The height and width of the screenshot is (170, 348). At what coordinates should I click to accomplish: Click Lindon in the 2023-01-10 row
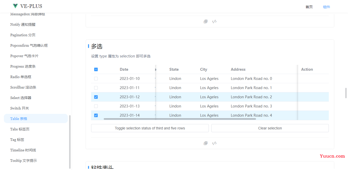click(x=175, y=79)
